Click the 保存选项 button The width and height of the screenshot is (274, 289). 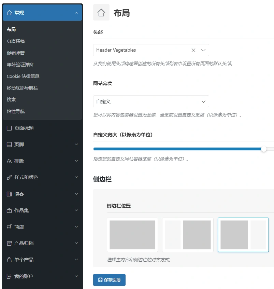(109, 280)
